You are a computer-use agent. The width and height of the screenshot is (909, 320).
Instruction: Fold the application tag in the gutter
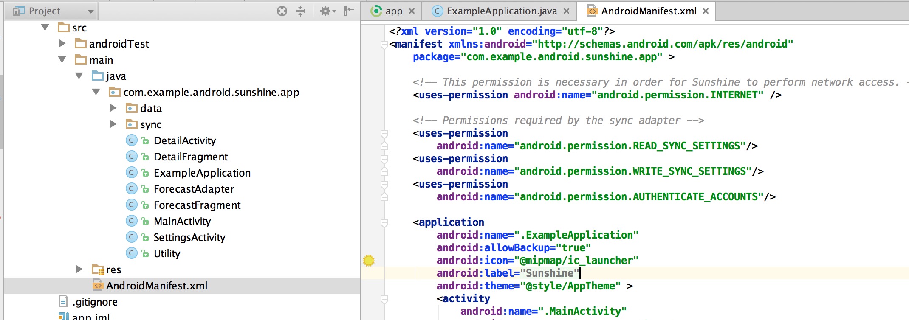384,222
